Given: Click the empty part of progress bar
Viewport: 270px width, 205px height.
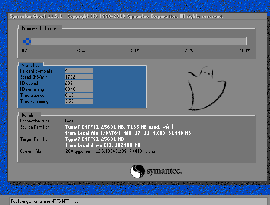Looking at the screenshot, I should (139, 41).
